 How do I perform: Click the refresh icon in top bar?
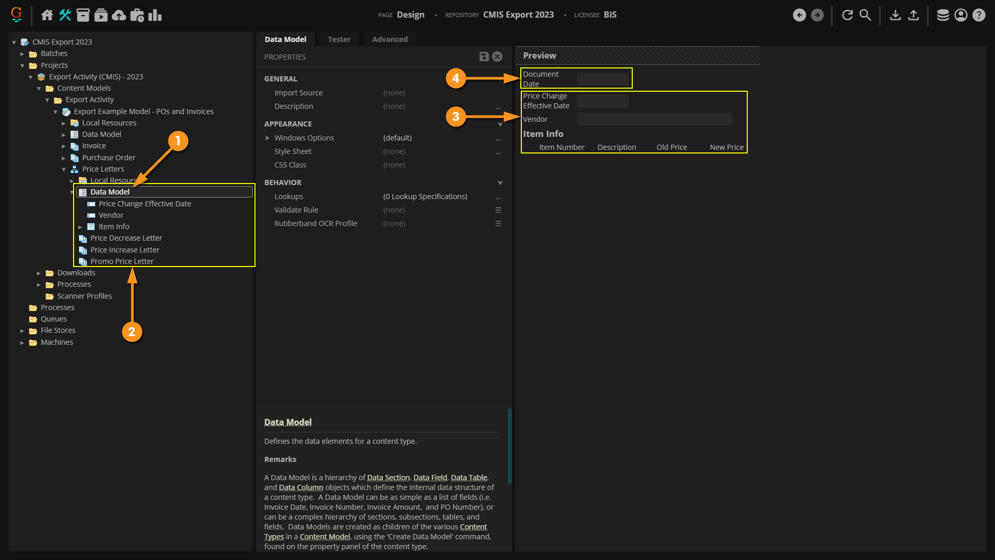[x=847, y=15]
